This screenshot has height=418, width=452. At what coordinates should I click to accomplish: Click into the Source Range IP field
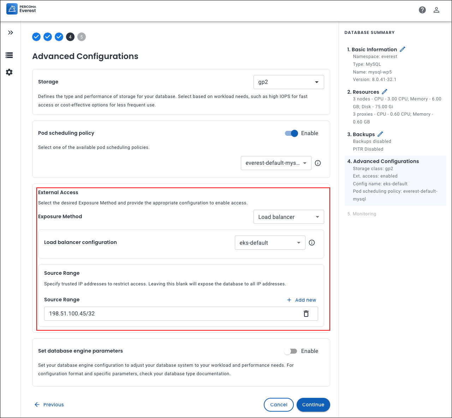click(169, 314)
